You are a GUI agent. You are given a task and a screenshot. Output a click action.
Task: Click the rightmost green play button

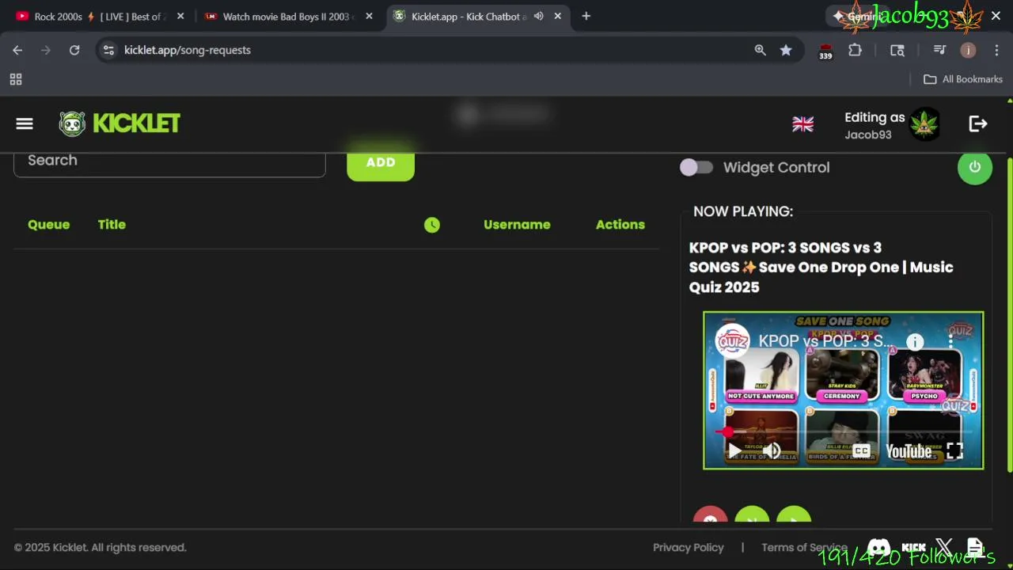794,515
